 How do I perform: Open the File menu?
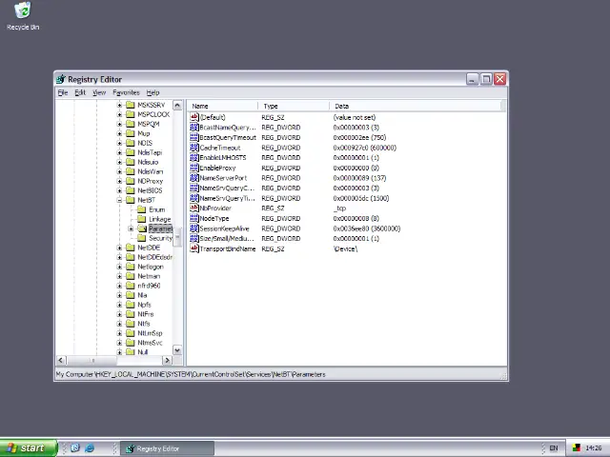(x=63, y=92)
